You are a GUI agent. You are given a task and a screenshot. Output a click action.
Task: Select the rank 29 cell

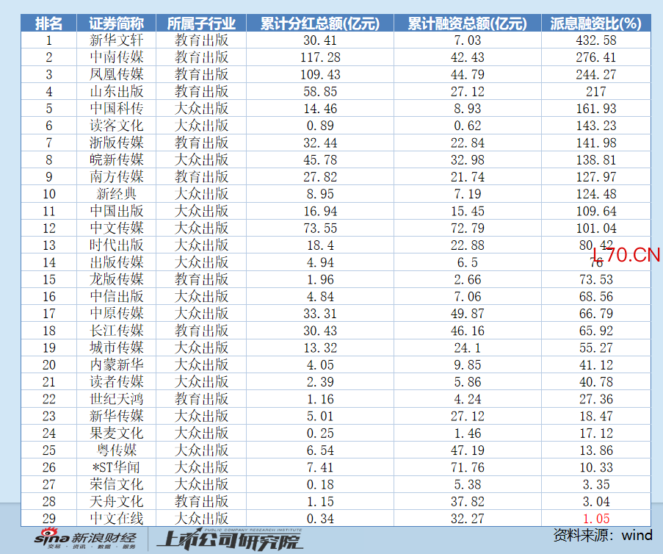pyautogui.click(x=49, y=518)
